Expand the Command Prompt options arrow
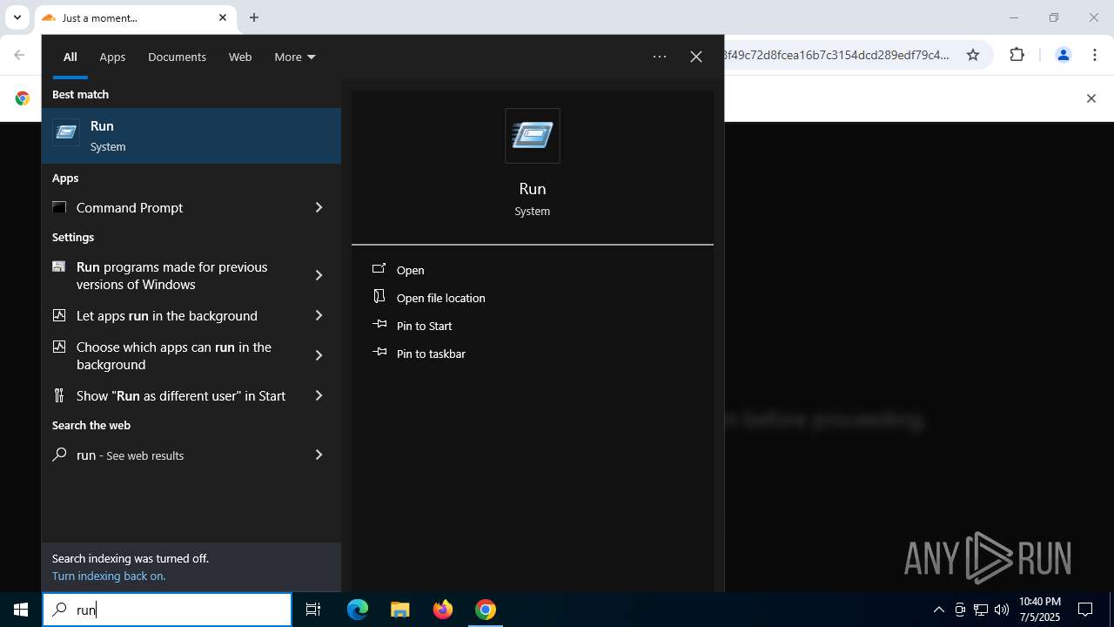Image resolution: width=1114 pixels, height=627 pixels. (x=319, y=207)
